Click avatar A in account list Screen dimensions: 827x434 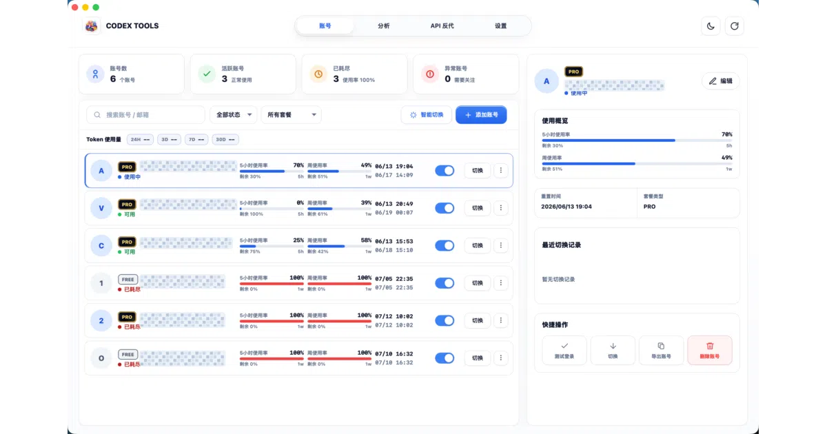pos(101,171)
